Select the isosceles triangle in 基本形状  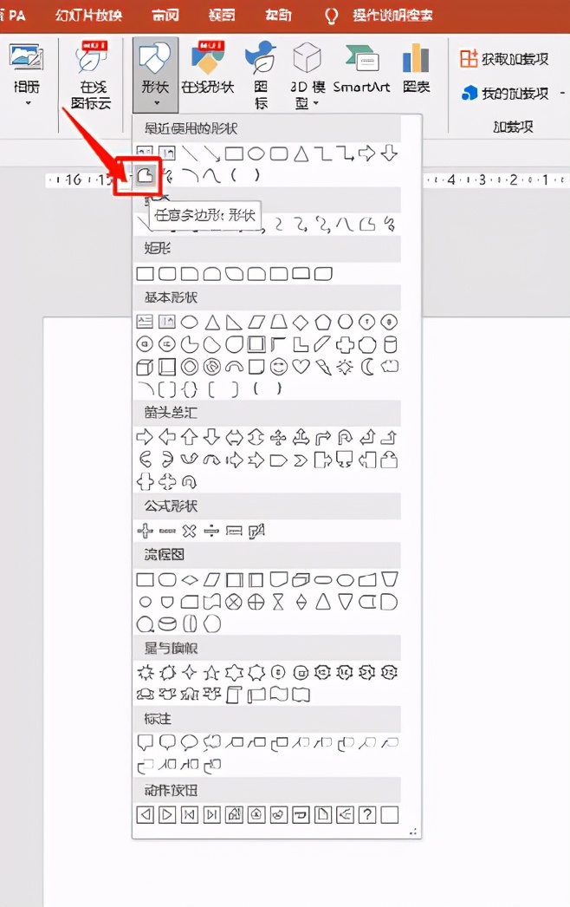(212, 322)
